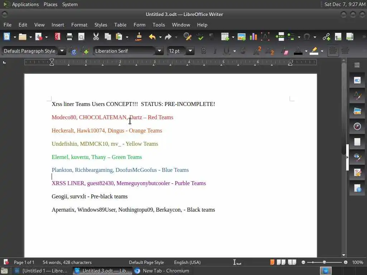Toggle Print Preview icon
This screenshot has width=367, height=275.
[81, 37]
